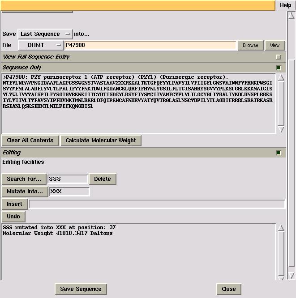Image resolution: width=296 pixels, height=298 pixels.
Task: Click the Insert text input field
Action: tap(156, 204)
